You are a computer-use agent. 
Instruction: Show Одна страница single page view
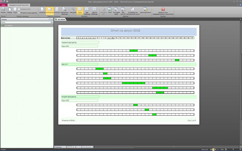(80, 11)
